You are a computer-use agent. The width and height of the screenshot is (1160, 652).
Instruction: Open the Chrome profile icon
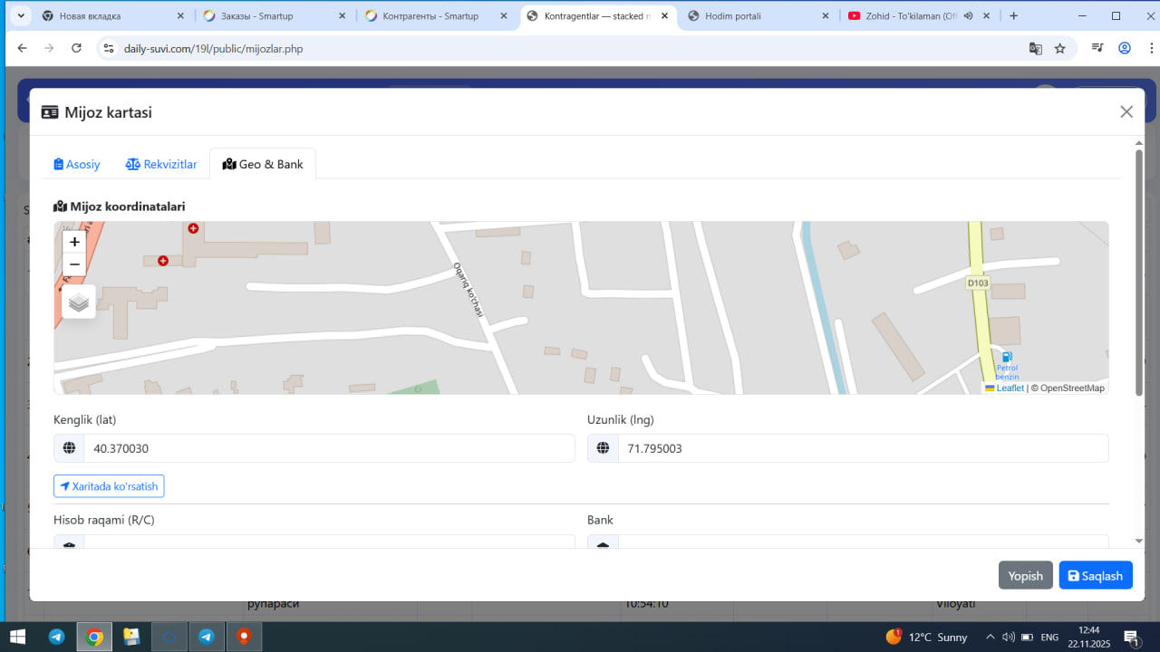click(x=1125, y=48)
